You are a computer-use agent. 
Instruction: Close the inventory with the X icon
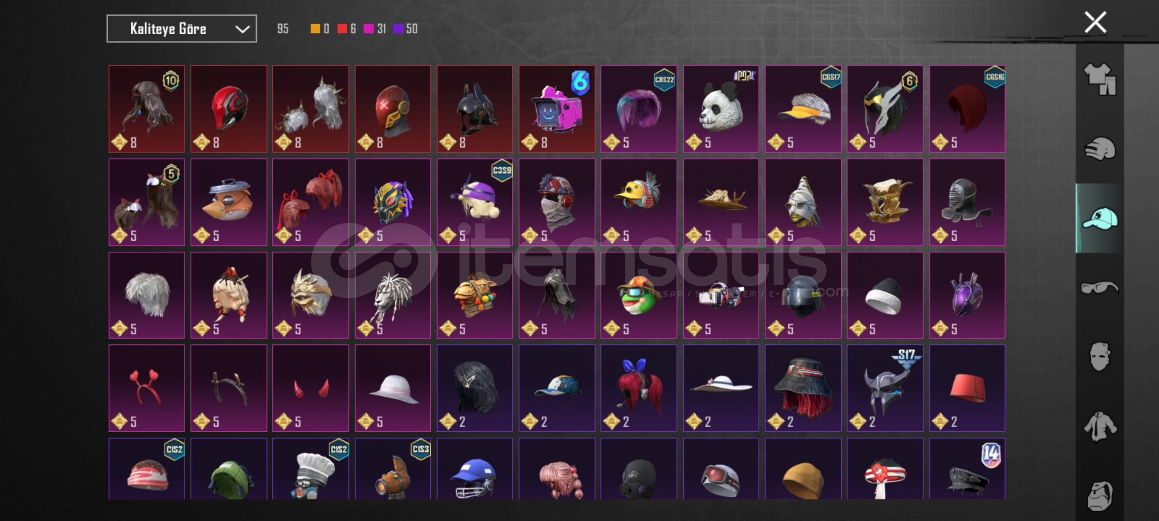click(x=1095, y=22)
